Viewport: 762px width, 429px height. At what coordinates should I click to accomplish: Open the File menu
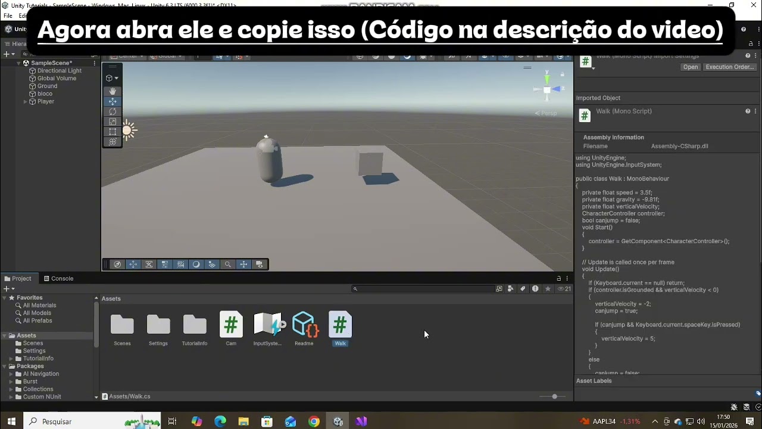pyautogui.click(x=8, y=15)
